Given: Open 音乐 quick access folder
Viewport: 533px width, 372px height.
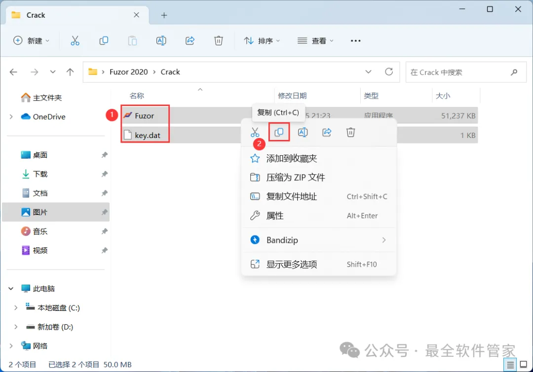Looking at the screenshot, I should tap(40, 232).
